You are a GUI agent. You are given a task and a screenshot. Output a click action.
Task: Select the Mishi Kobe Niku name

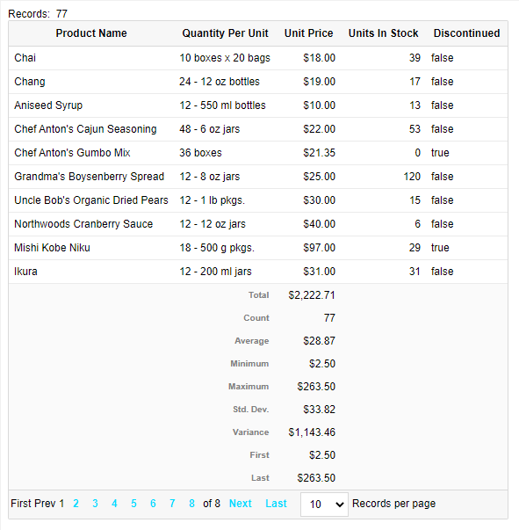click(x=52, y=248)
